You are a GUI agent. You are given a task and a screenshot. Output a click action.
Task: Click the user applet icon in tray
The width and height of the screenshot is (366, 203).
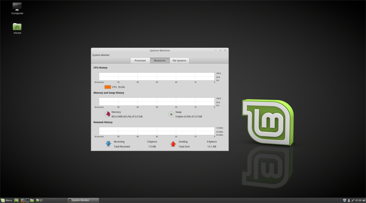(x=349, y=200)
